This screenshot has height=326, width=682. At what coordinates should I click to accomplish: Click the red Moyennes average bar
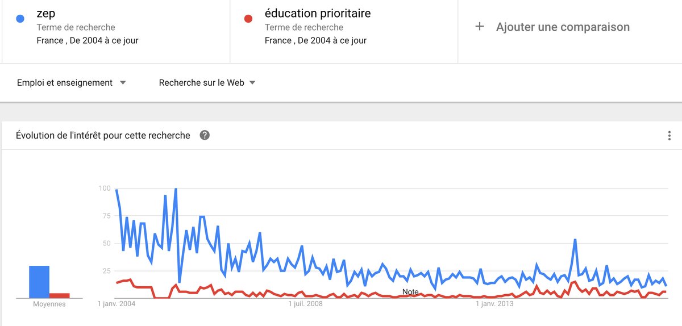(59, 295)
